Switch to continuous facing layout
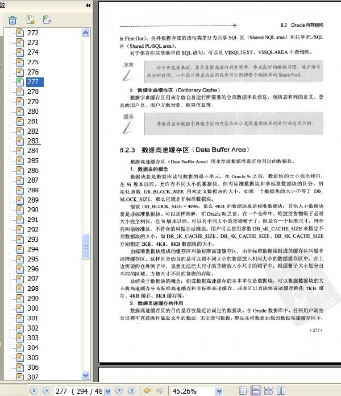341x396 pixels. pyautogui.click(x=268, y=391)
